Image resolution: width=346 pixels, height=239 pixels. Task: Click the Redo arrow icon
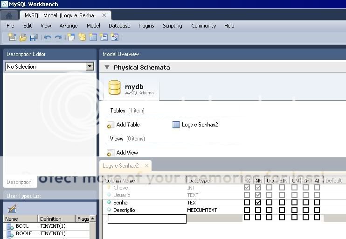[58, 37]
